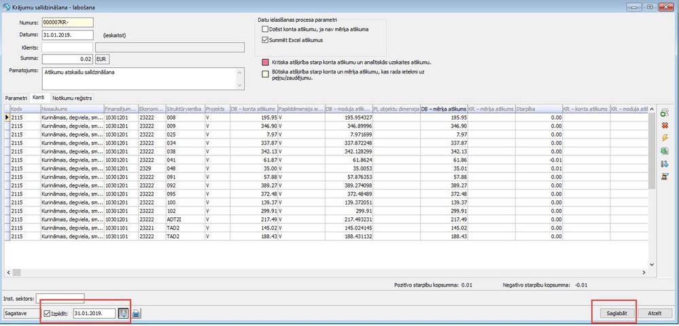Click the Starpība column header
The height and width of the screenshot is (326, 679).
(x=539, y=109)
